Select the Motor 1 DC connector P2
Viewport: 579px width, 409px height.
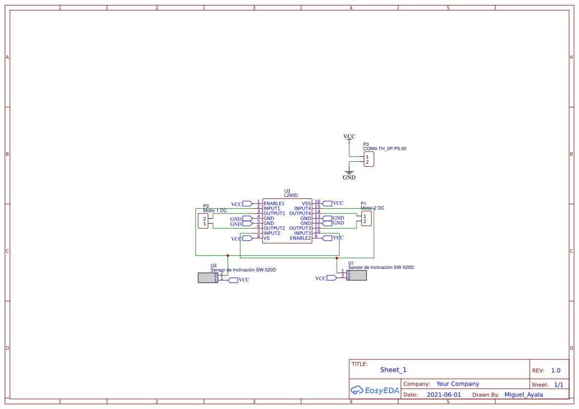pos(204,220)
